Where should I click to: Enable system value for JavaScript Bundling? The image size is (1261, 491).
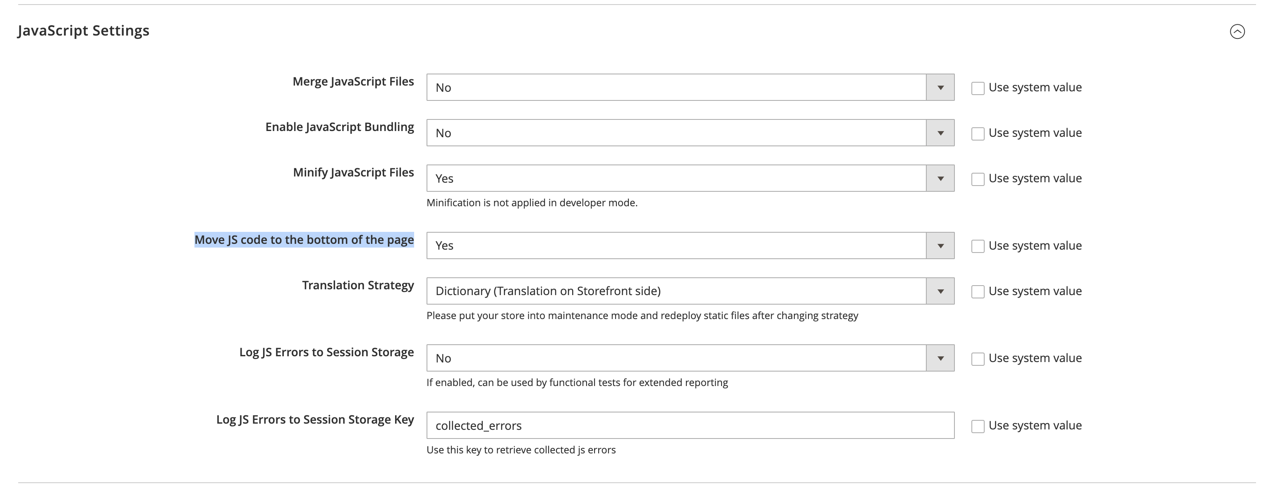pos(978,134)
